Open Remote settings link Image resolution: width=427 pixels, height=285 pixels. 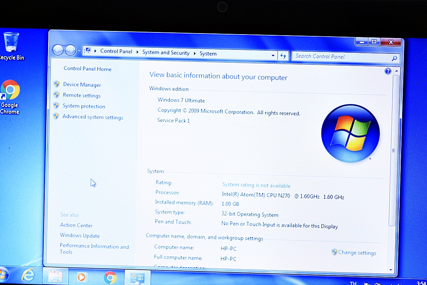(x=81, y=95)
